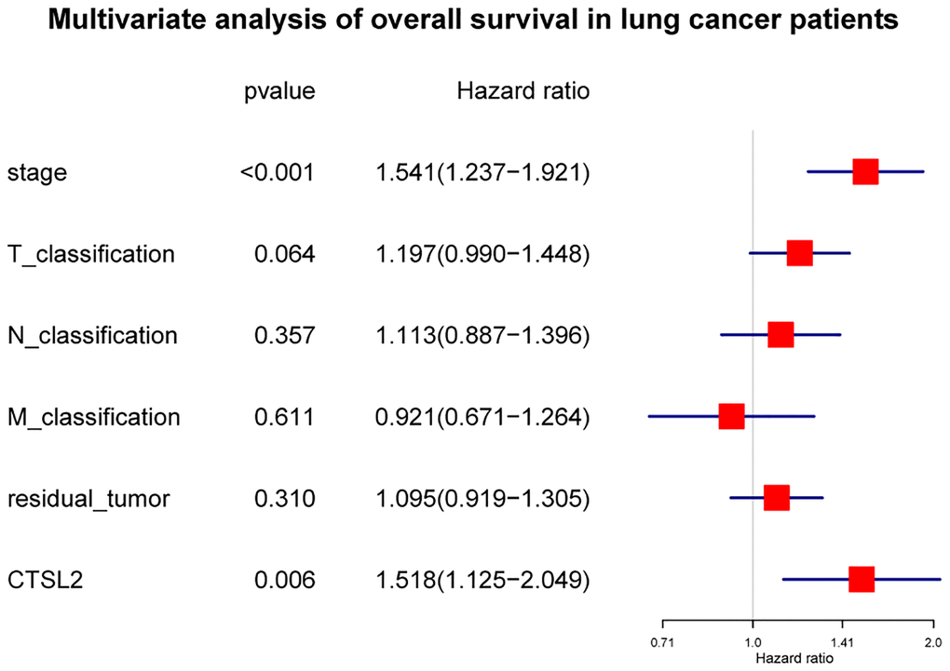Click the chart title about multivariate analysis
This screenshot has height=671, width=950.
tap(473, 21)
